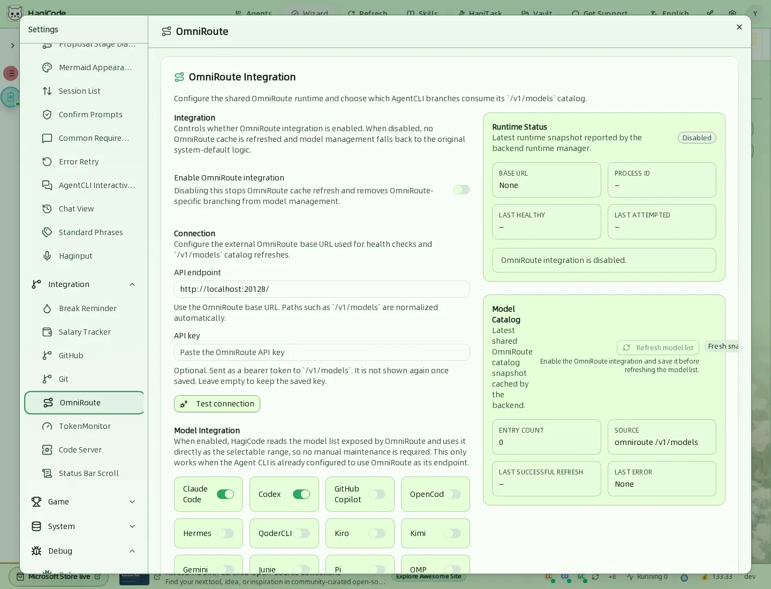The width and height of the screenshot is (771, 589).
Task: Click the Error Retry refresh icon
Action: coord(47,162)
